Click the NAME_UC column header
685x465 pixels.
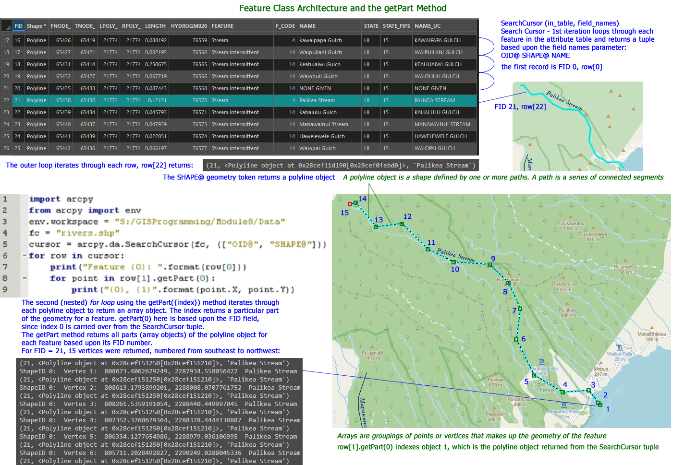click(x=444, y=26)
